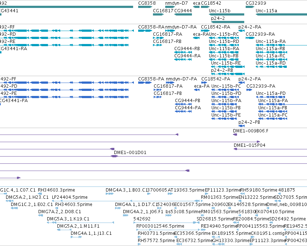Open the RE34940.5prime EST label

pos(219,226)
